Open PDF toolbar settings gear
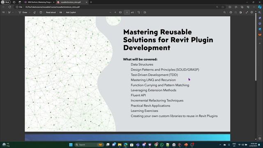This screenshot has height=148, width=263. [252, 12]
